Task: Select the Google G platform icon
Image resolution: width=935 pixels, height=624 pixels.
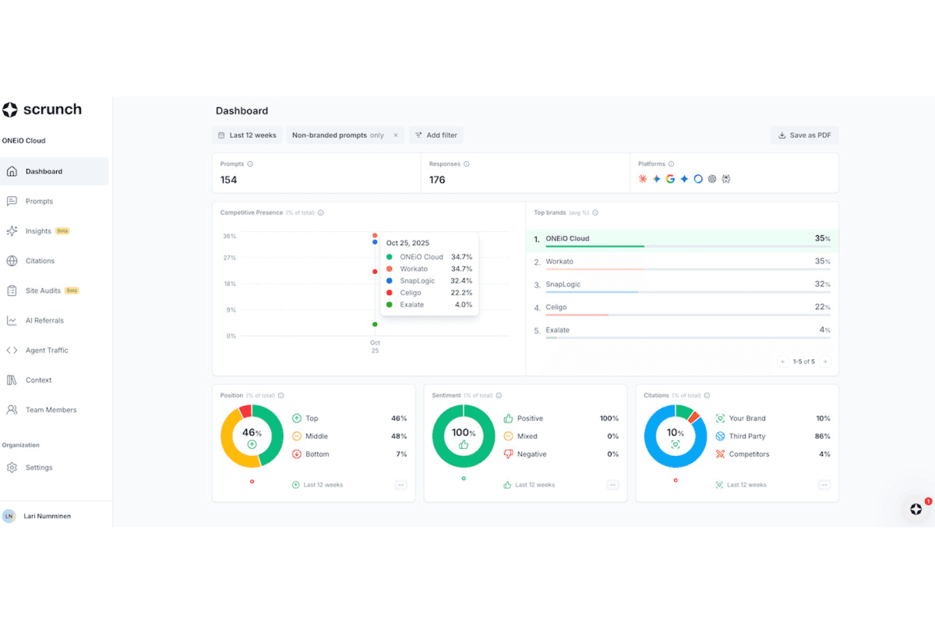Action: pyautogui.click(x=670, y=179)
